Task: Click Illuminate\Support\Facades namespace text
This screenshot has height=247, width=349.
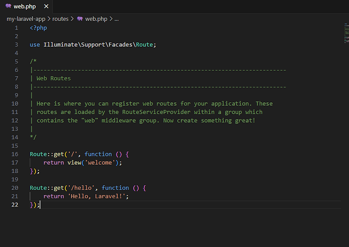Action: [88, 45]
